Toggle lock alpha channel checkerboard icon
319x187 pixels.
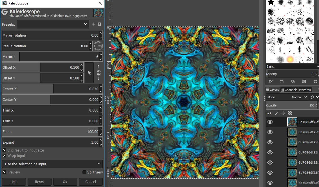(290, 113)
